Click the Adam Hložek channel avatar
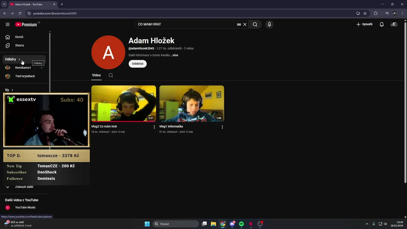Image resolution: width=407 pixels, height=229 pixels. 108,52
